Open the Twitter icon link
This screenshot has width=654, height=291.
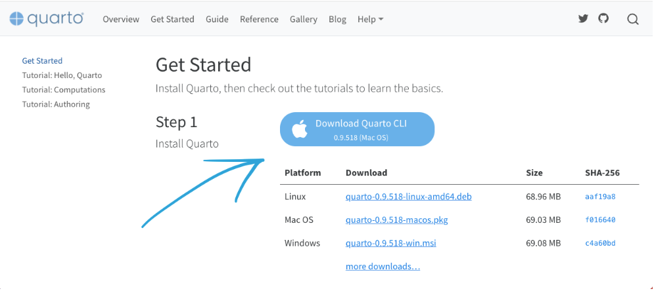(x=583, y=19)
